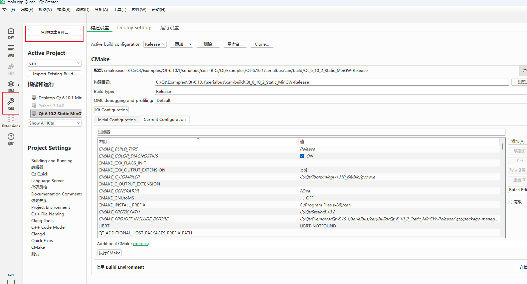Sort the table by the Key (密钥) column header

click(x=198, y=142)
